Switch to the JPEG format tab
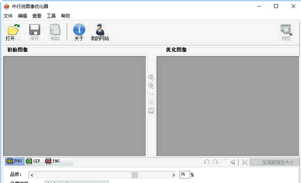Viewport: 301px width, 183px height. click(15, 161)
